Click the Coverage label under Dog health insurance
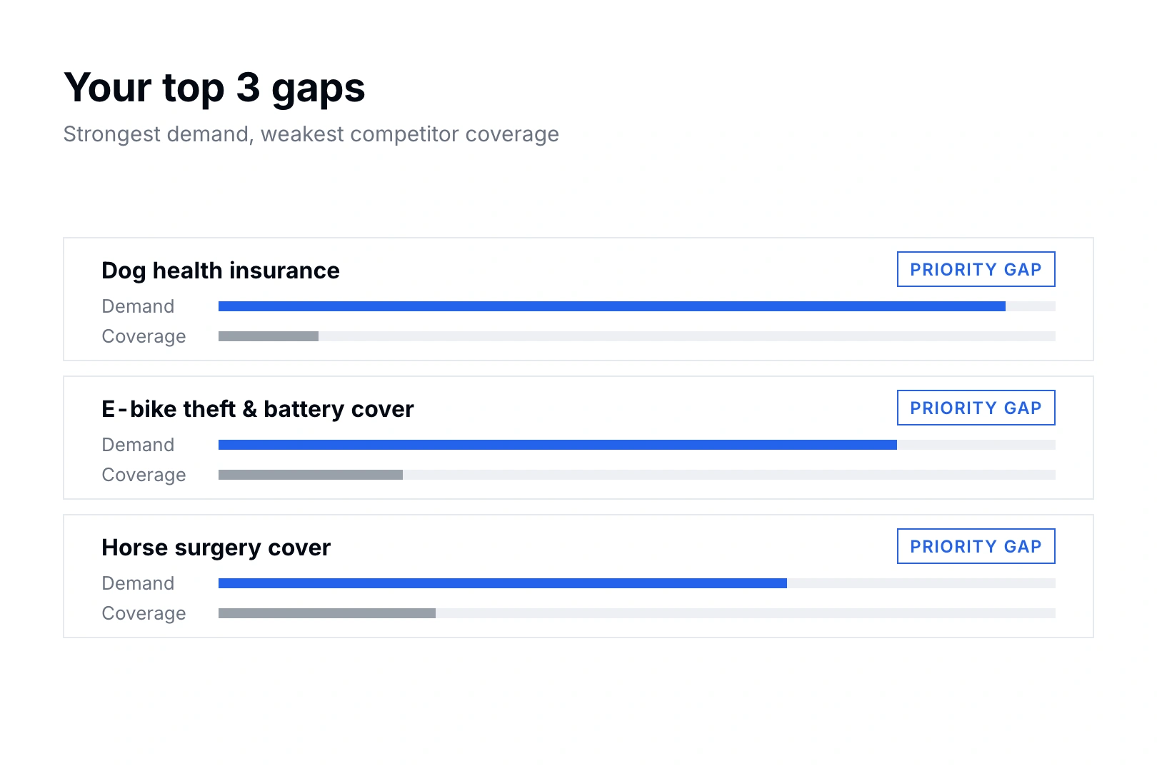1157x771 pixels. click(x=144, y=336)
